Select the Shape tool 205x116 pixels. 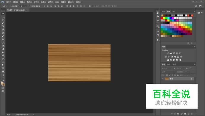(x=3, y=68)
